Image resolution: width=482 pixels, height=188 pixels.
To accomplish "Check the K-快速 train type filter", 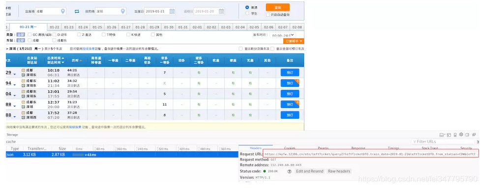I will tap(128, 35).
